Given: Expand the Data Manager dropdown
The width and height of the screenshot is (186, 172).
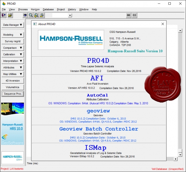Looking at the screenshot, I should pyautogui.click(x=13, y=25).
